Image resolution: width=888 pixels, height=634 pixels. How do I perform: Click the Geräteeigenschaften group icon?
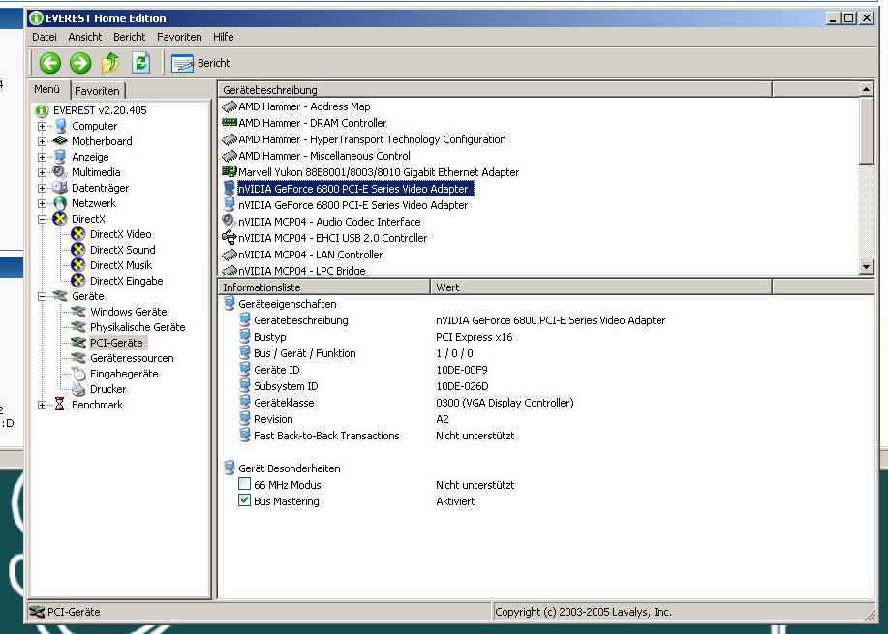click(x=230, y=303)
